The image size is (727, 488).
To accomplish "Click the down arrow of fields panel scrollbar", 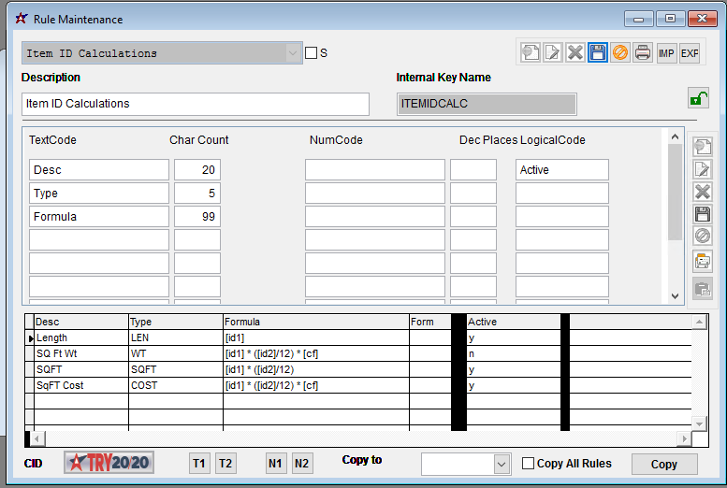I will tap(675, 295).
